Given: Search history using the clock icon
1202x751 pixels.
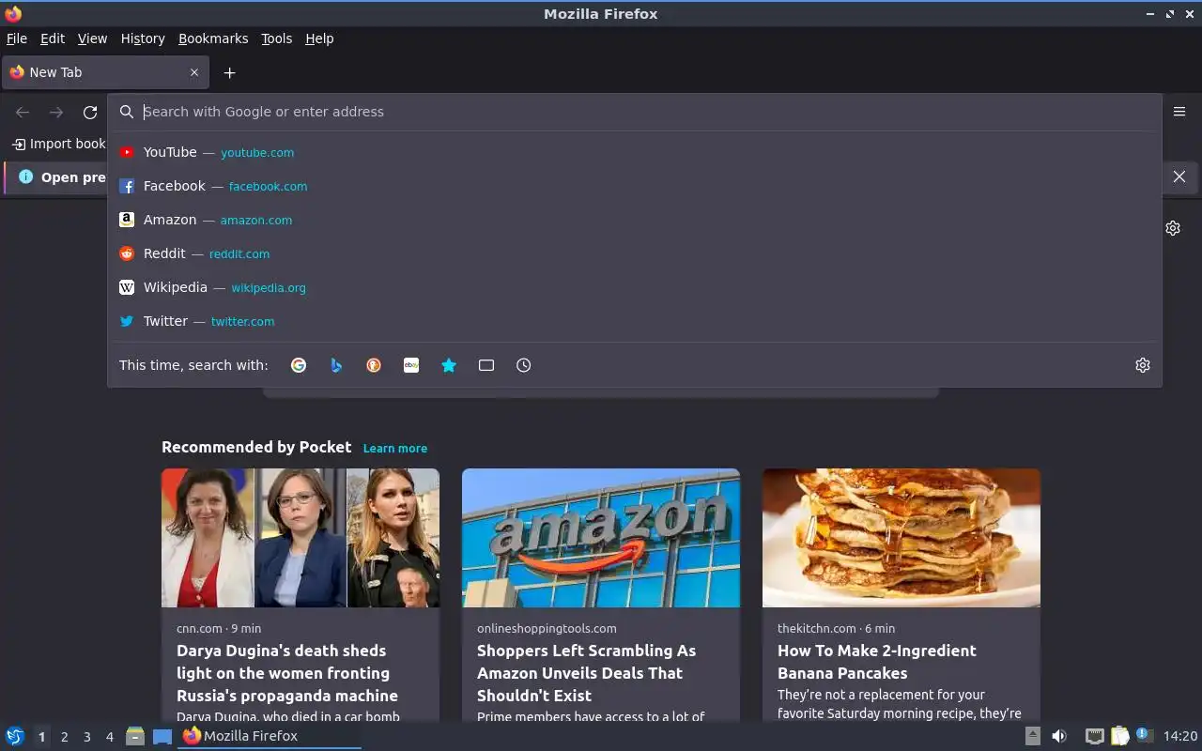Looking at the screenshot, I should [524, 365].
